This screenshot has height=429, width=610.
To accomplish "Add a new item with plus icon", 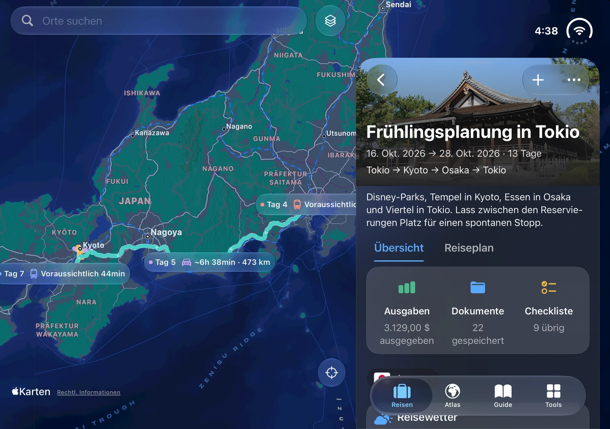I will pyautogui.click(x=538, y=80).
